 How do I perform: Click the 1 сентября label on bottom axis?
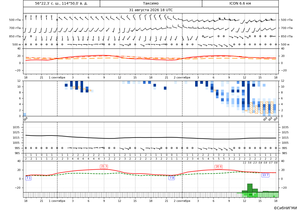point(57,201)
